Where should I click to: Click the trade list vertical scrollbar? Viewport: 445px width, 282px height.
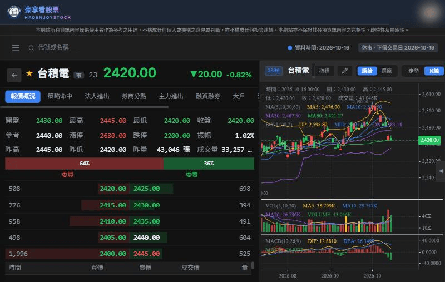click(253, 265)
